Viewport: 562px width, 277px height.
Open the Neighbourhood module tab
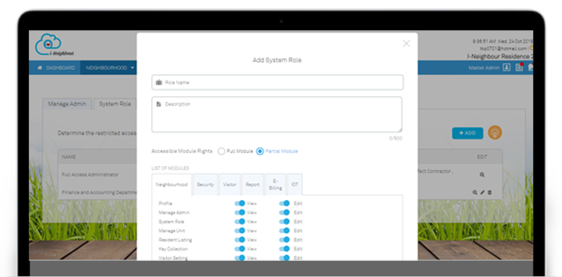[x=171, y=184]
